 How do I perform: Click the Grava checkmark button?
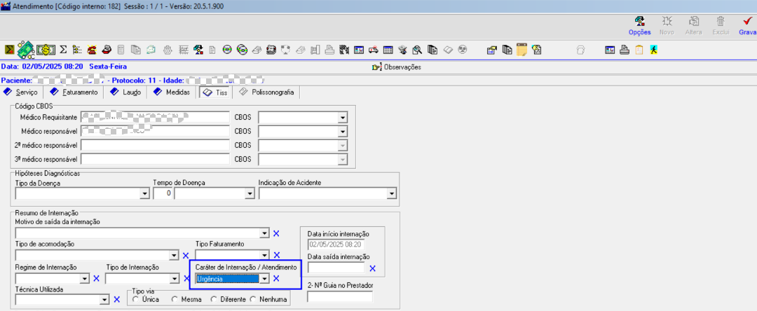point(747,25)
